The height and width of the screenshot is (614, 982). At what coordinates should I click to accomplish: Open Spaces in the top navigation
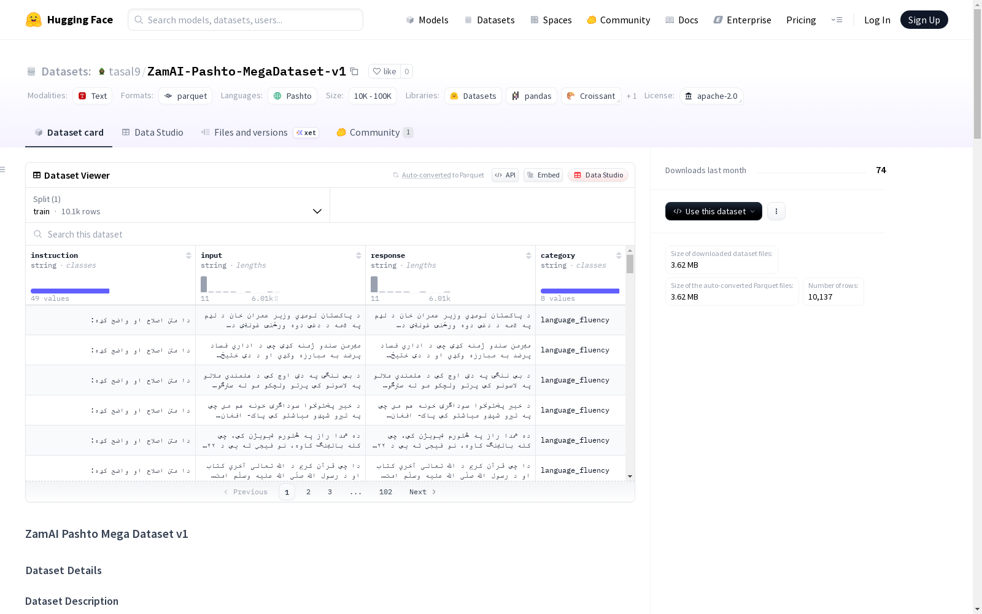pyautogui.click(x=551, y=20)
